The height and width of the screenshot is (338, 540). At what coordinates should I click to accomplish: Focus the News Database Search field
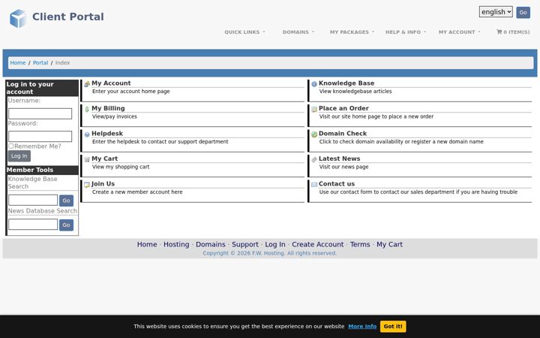pyautogui.click(x=33, y=224)
